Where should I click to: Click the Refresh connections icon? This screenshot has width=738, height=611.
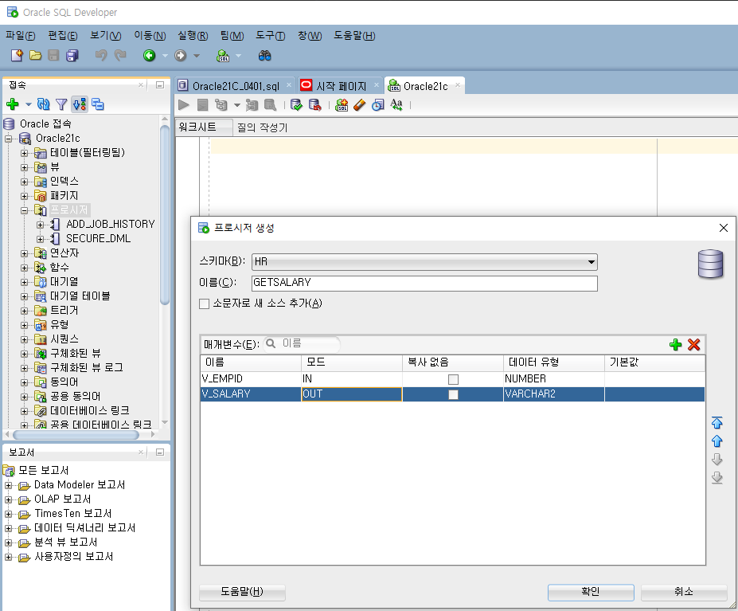pos(43,104)
